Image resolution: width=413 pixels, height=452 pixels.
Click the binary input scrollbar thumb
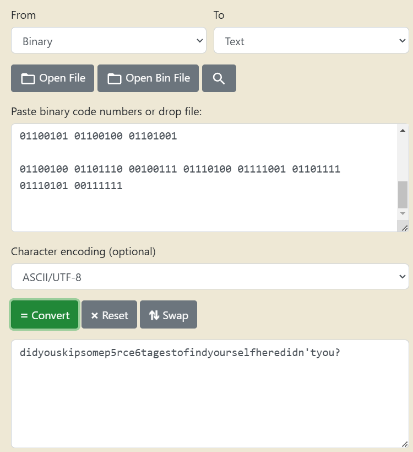(403, 194)
